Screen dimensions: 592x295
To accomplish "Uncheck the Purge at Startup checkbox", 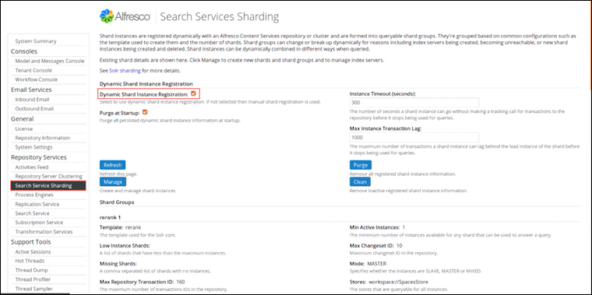I will click(145, 112).
